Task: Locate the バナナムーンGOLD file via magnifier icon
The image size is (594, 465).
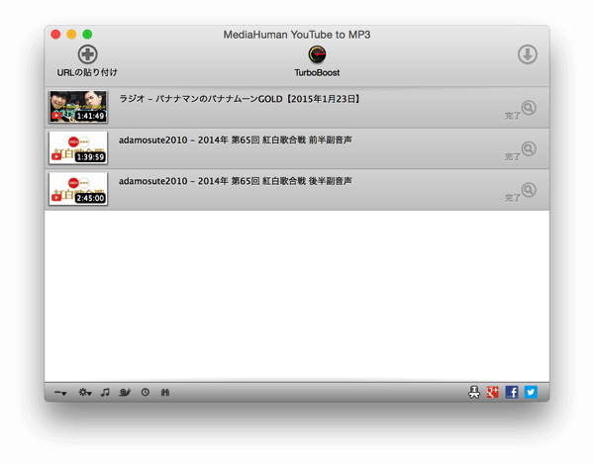Action: [529, 108]
